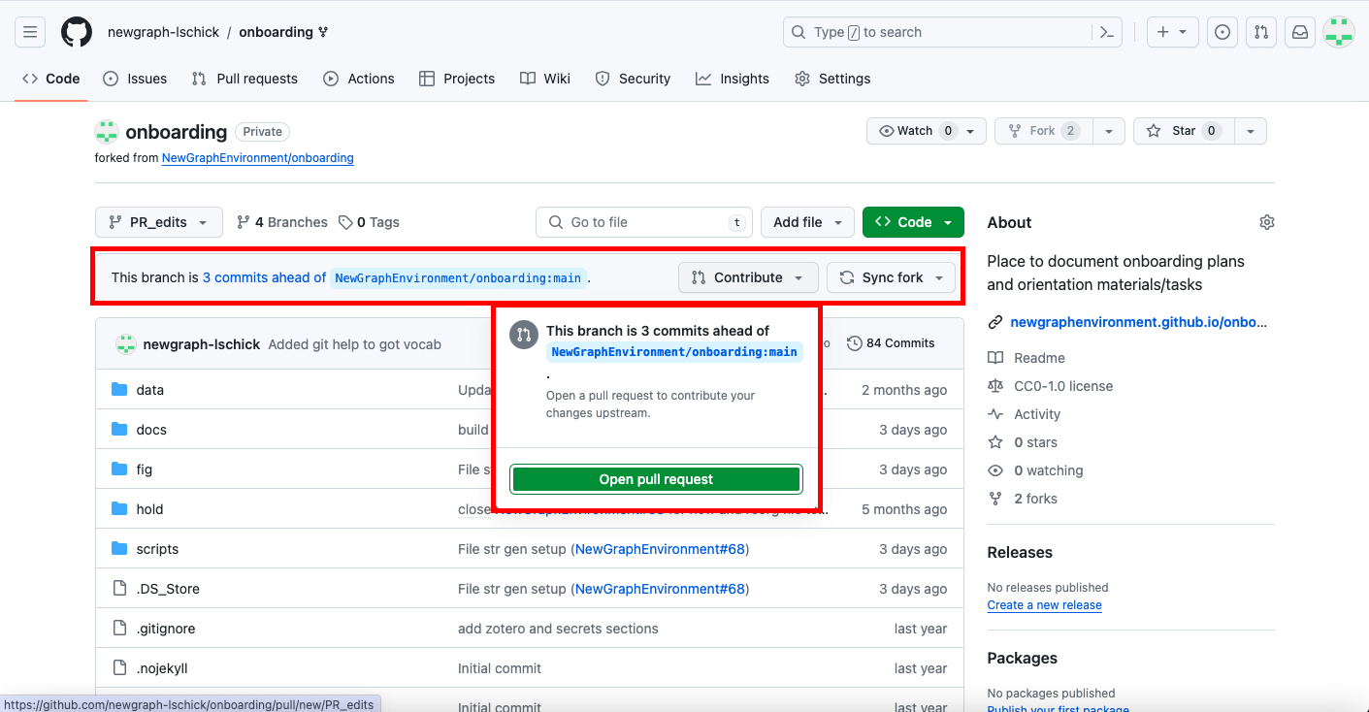Open the scripts folder
The width and height of the screenshot is (1369, 712).
click(157, 549)
